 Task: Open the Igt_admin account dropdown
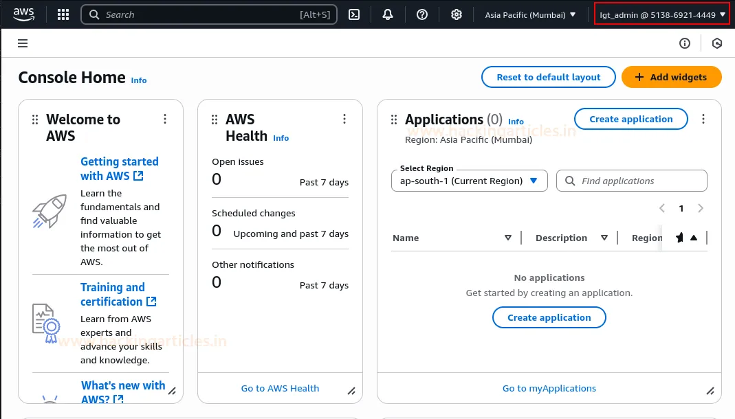coord(662,14)
